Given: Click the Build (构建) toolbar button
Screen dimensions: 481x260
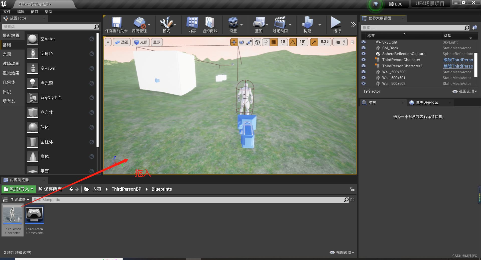Looking at the screenshot, I should pyautogui.click(x=307, y=25).
